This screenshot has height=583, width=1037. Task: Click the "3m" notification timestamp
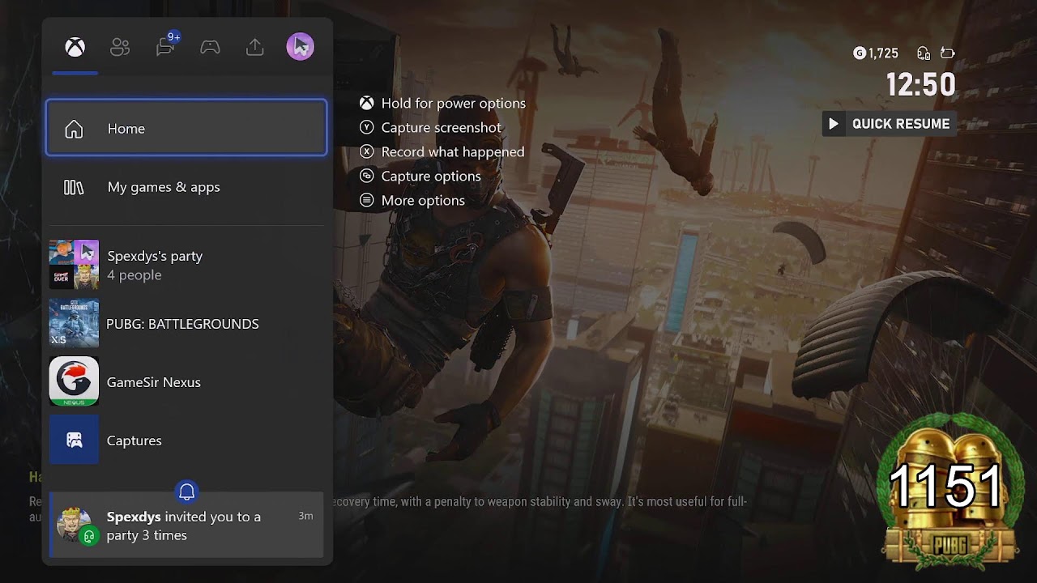[305, 516]
